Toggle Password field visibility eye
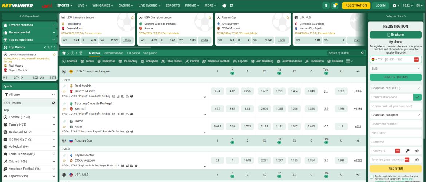Image resolution: width=426 pixels, height=182 pixels. 417,151
